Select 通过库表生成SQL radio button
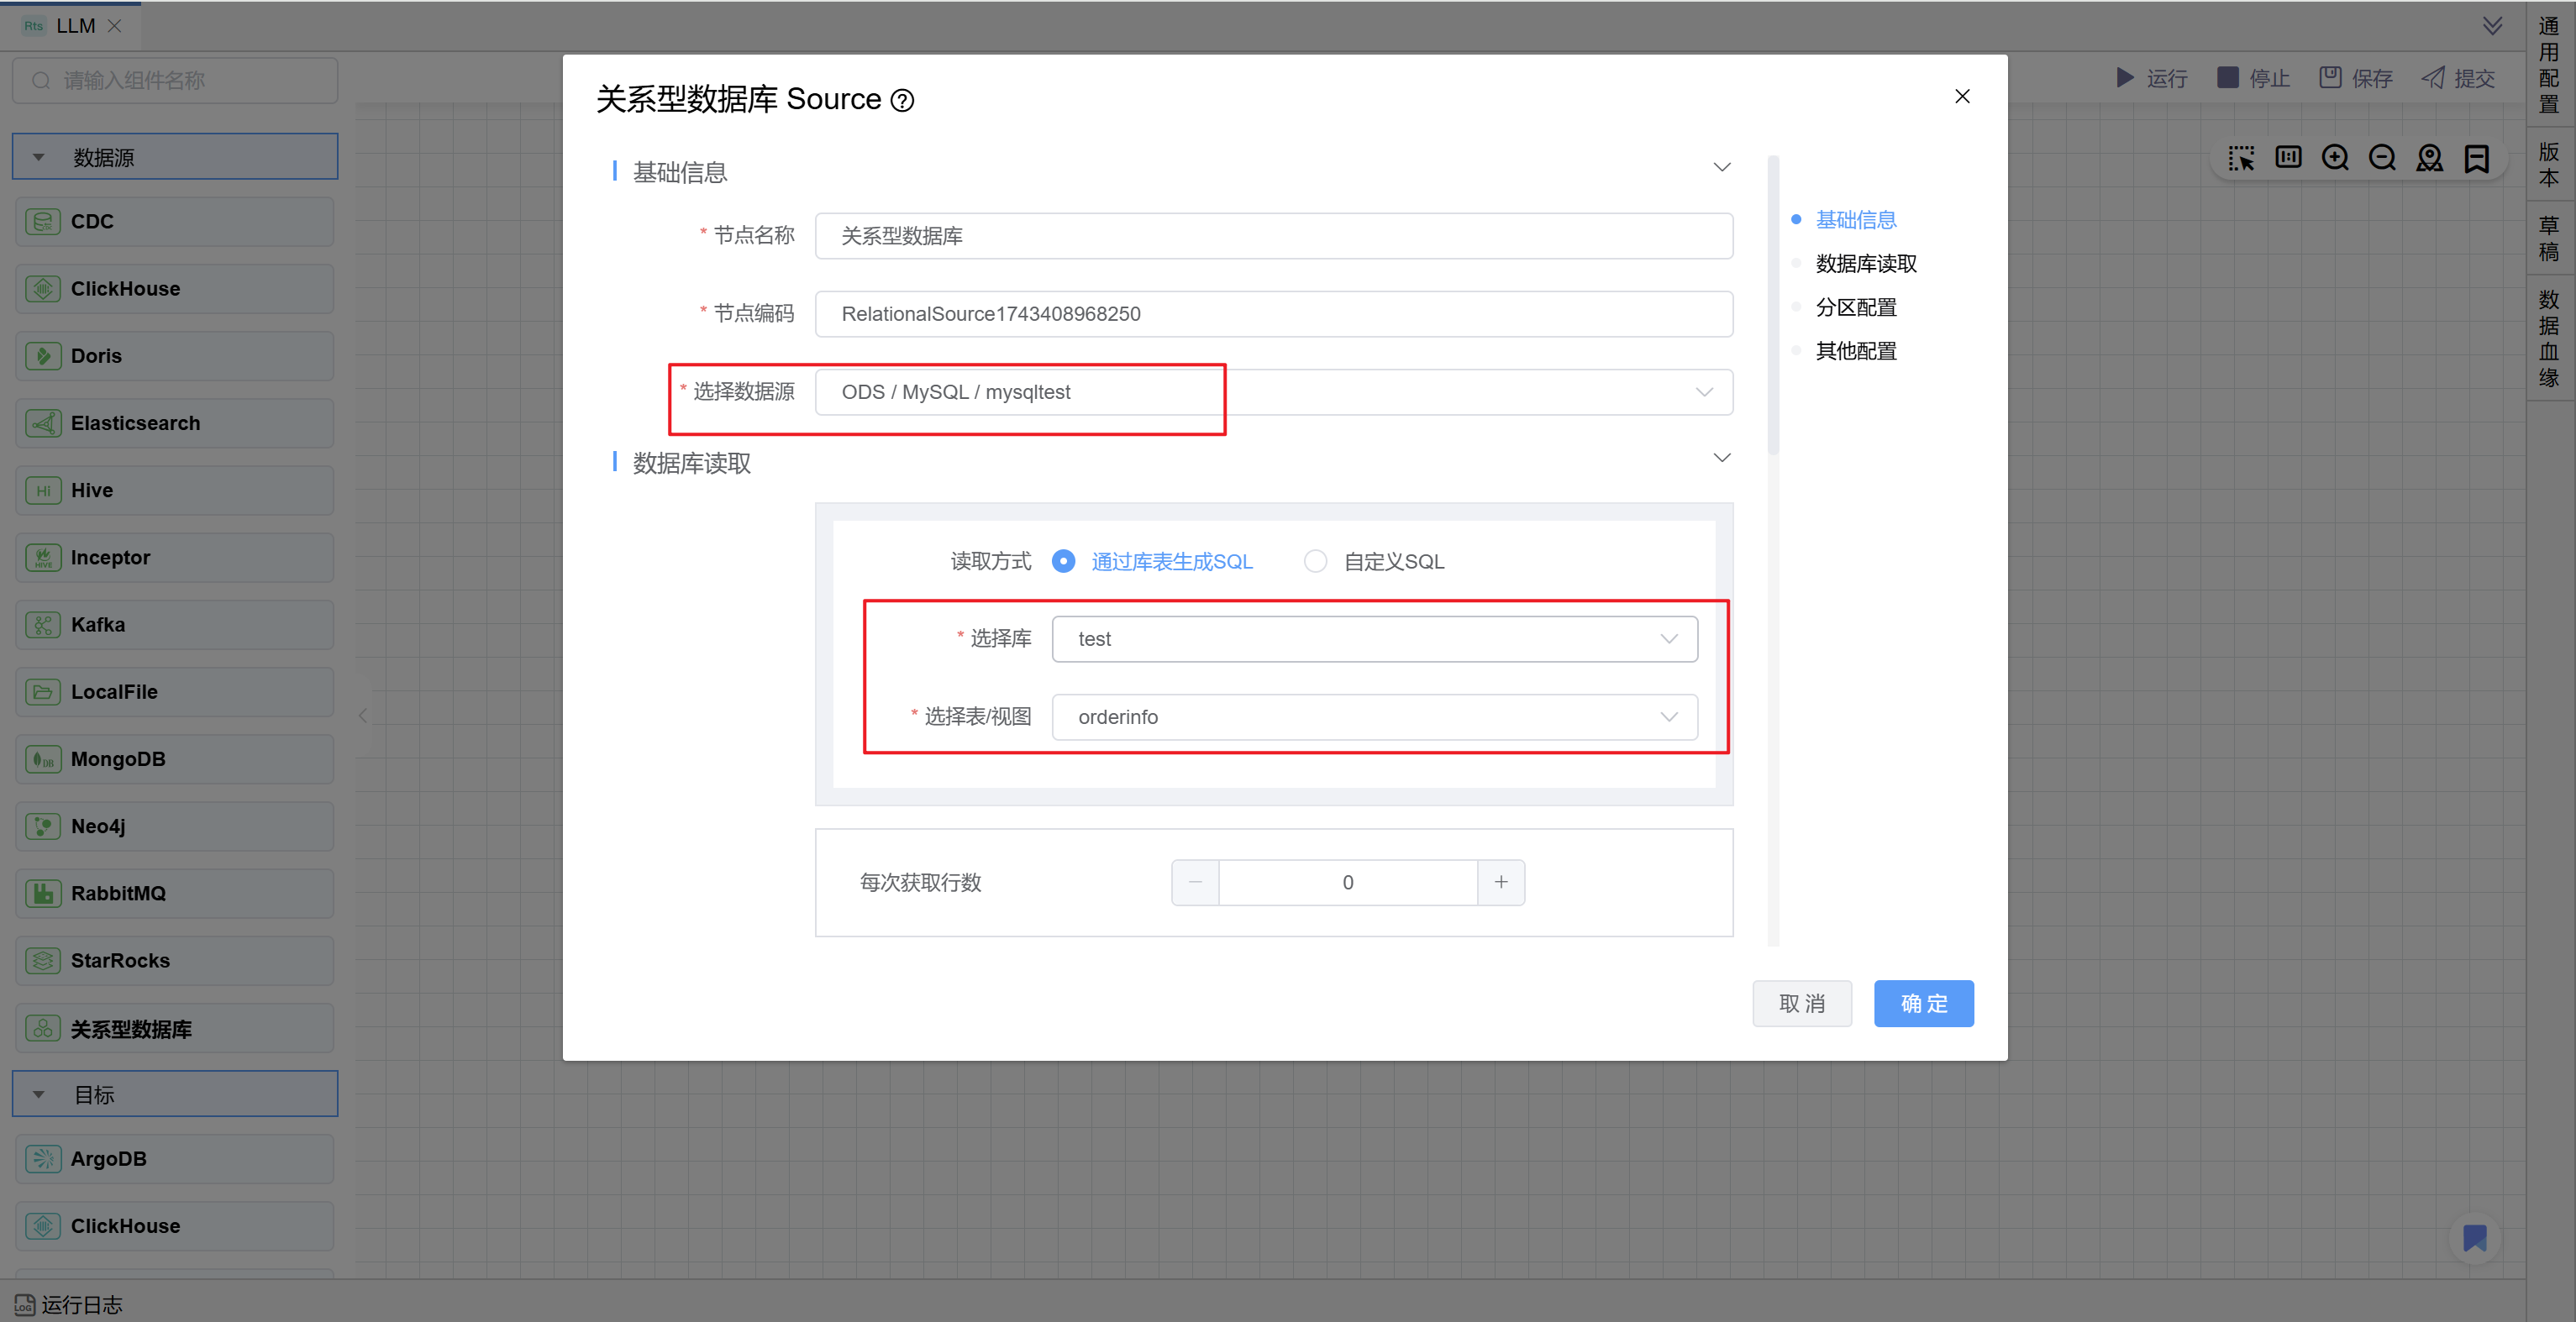The height and width of the screenshot is (1322, 2576). (1063, 562)
